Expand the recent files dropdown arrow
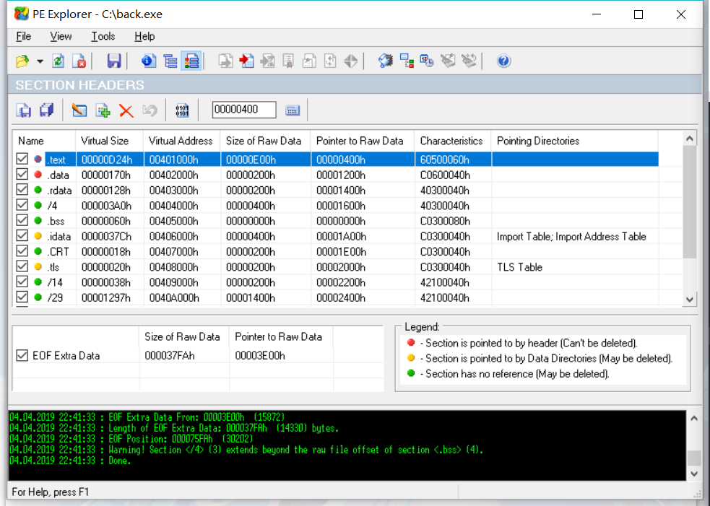Screen dimensions: 710x506 40,61
